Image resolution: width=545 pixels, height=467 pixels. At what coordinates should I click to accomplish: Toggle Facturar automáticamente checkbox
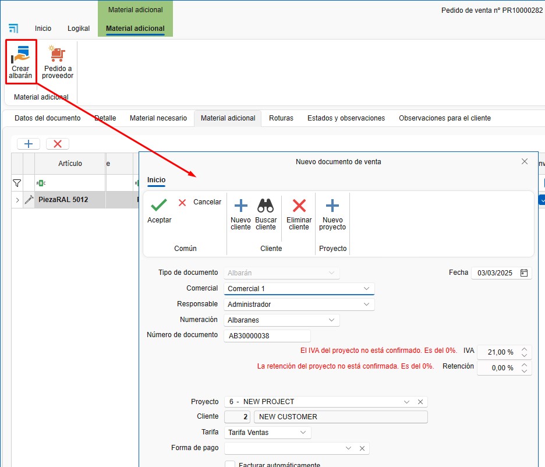(x=230, y=464)
